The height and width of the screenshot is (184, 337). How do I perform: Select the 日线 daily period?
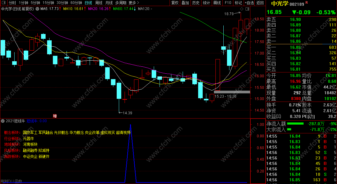[x=88, y=3]
